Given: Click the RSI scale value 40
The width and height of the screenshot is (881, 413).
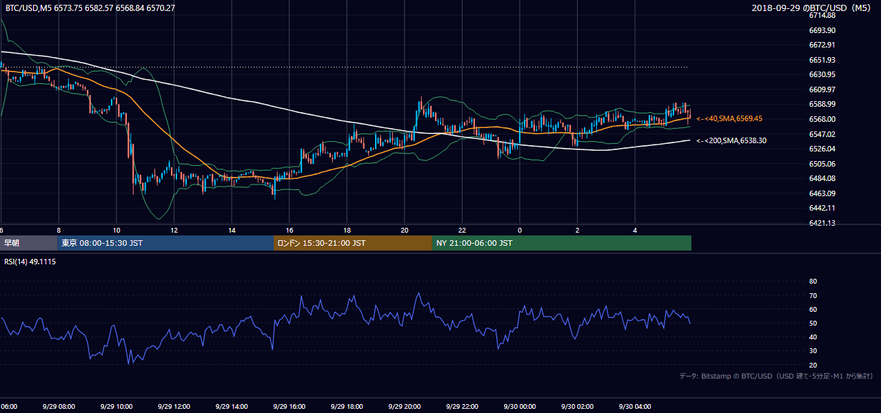Looking at the screenshot, I should click(x=813, y=337).
